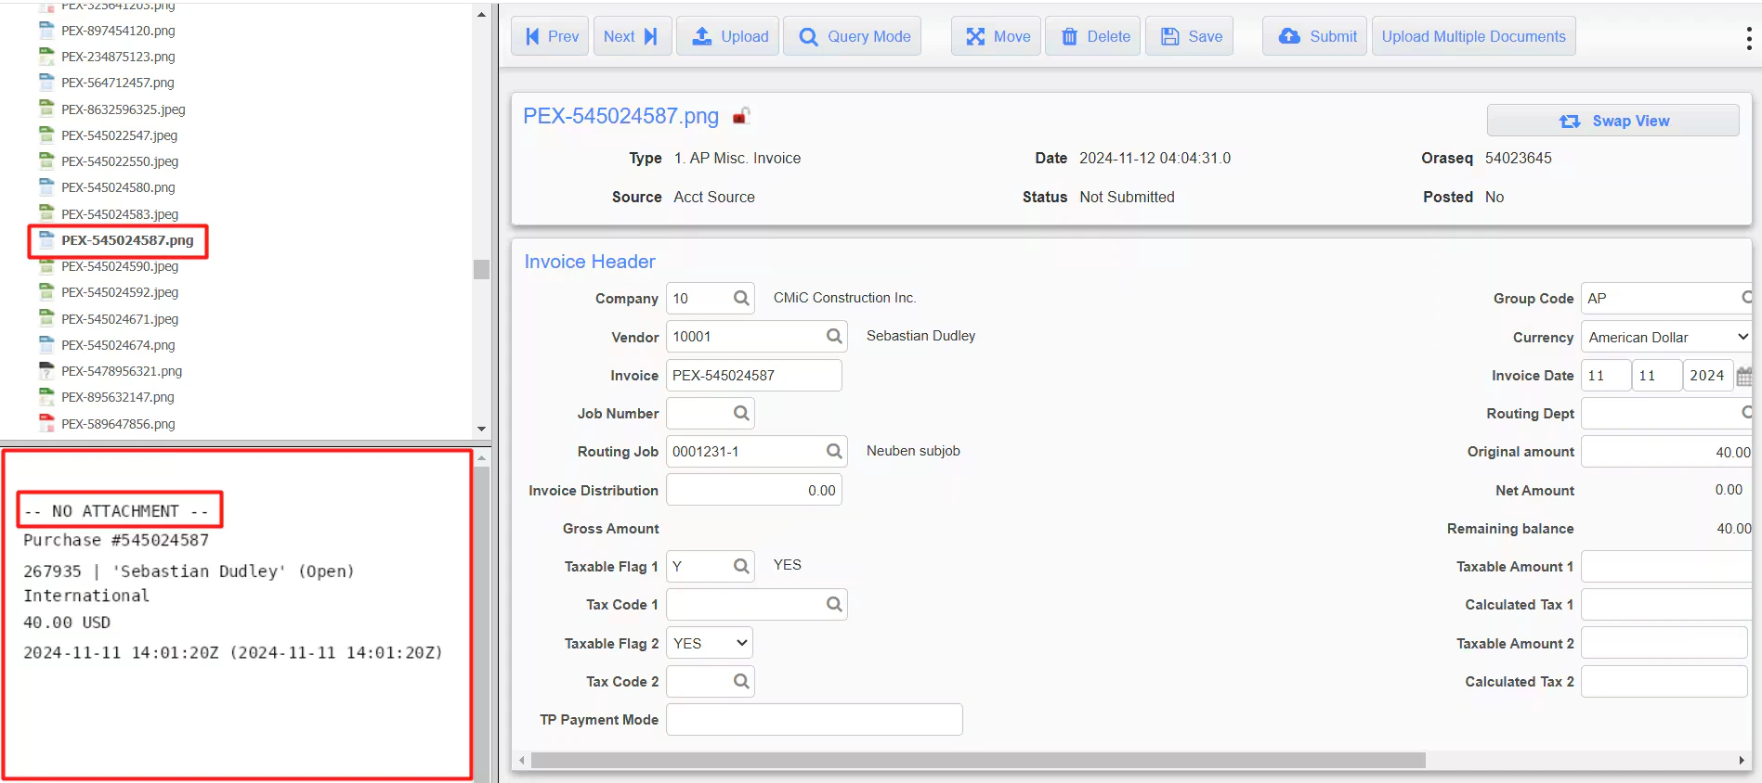Screen dimensions: 1762x783
Task: Click the Calculated Tax 2 field
Action: point(1664,681)
